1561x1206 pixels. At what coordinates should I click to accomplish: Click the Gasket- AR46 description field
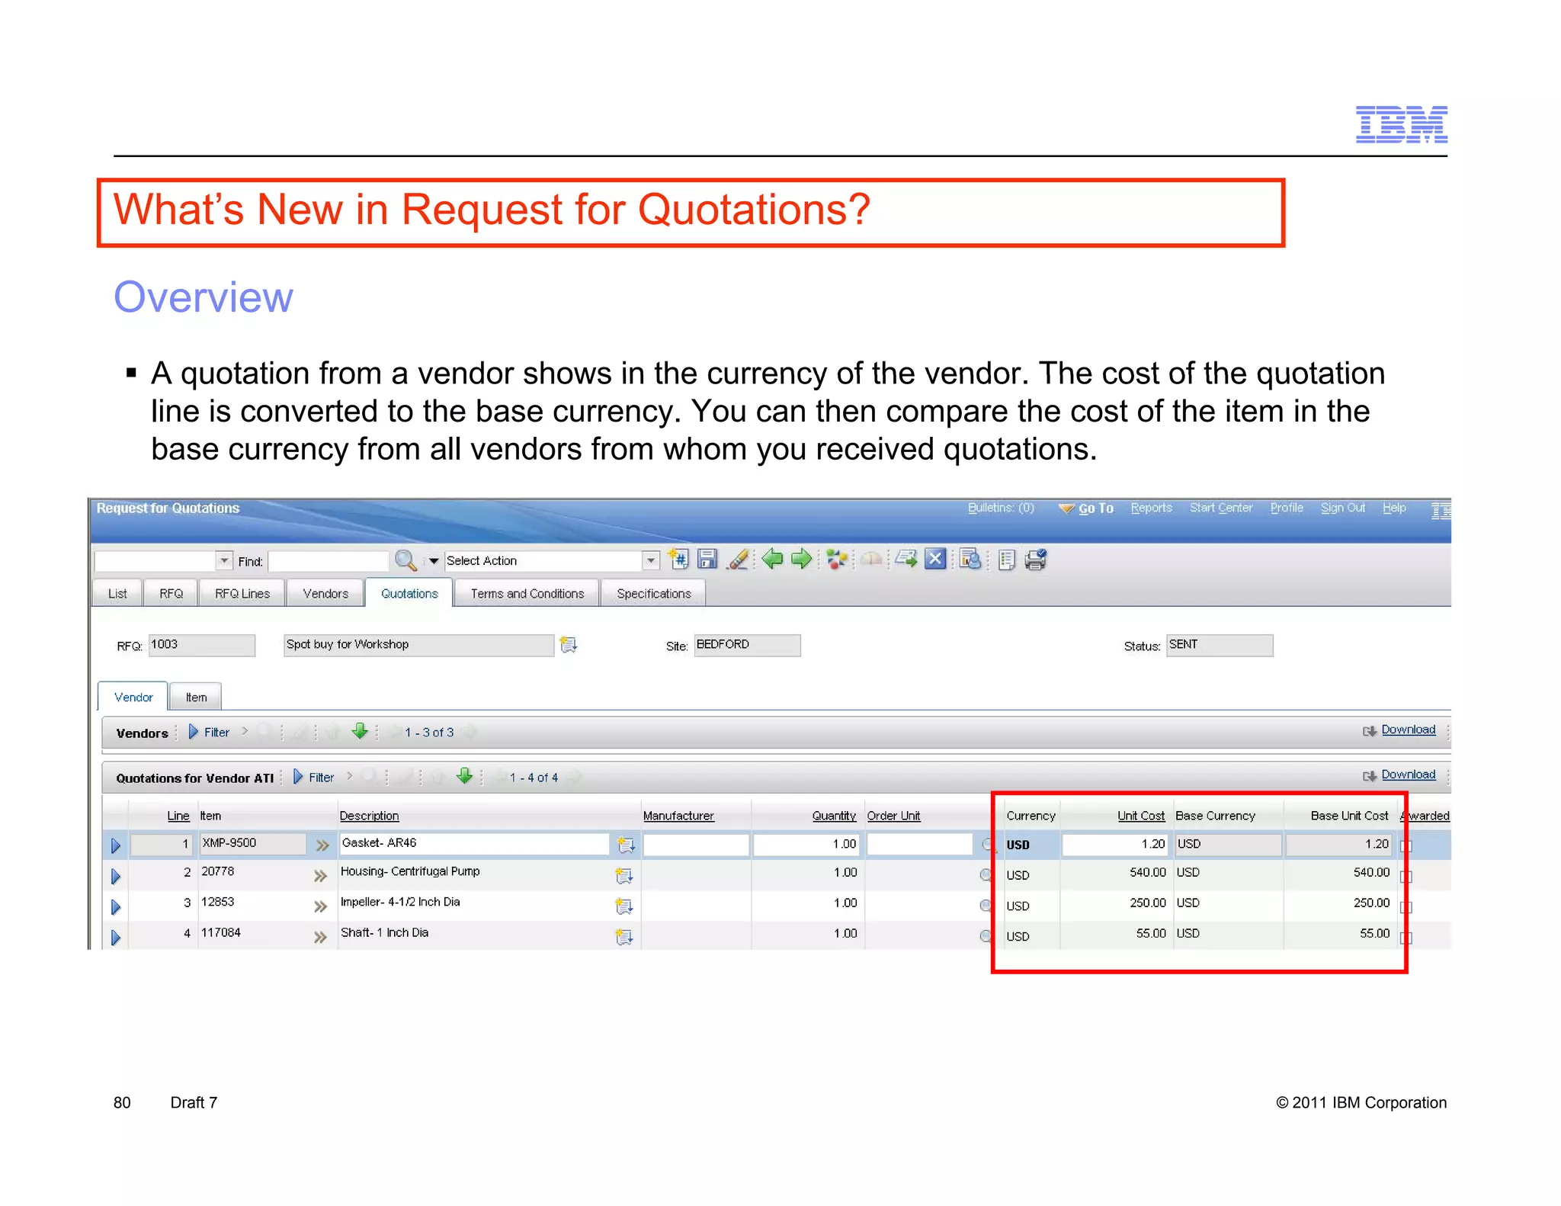click(474, 844)
